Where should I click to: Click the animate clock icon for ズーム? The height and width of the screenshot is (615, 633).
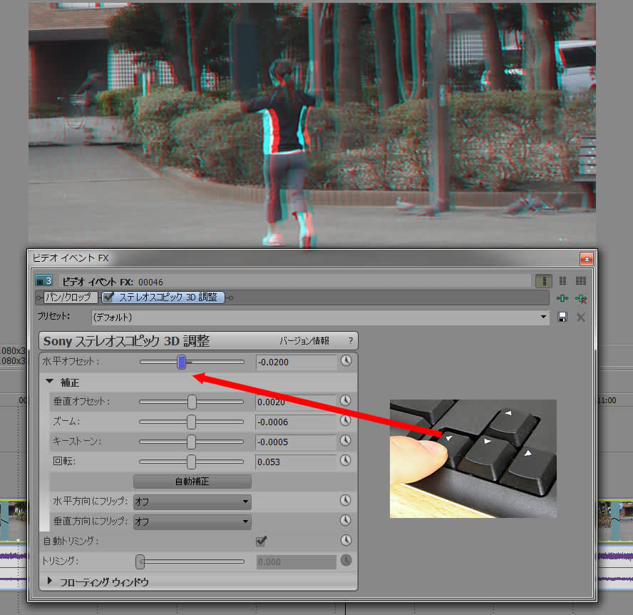click(346, 421)
